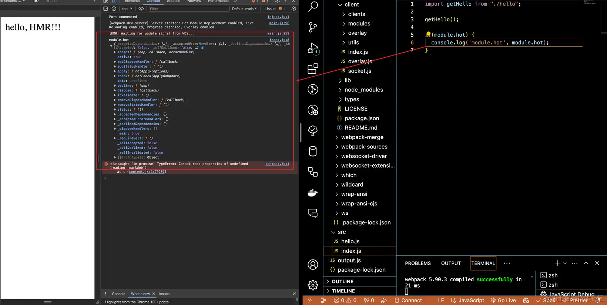Open the Run and Debug view
This screenshot has width=607, height=305.
pyautogui.click(x=313, y=48)
